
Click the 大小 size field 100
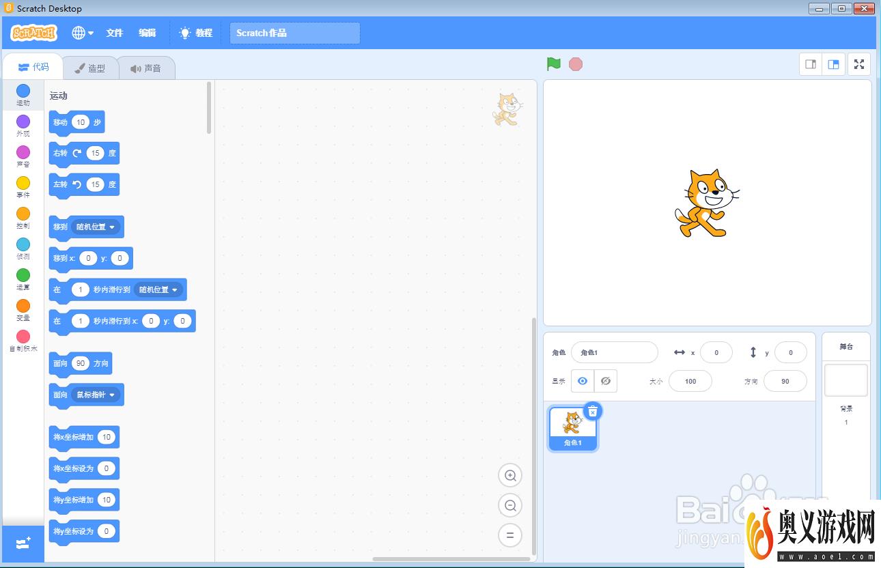(690, 381)
